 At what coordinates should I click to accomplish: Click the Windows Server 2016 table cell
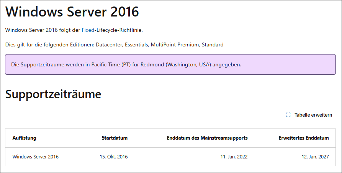[x=35, y=157]
